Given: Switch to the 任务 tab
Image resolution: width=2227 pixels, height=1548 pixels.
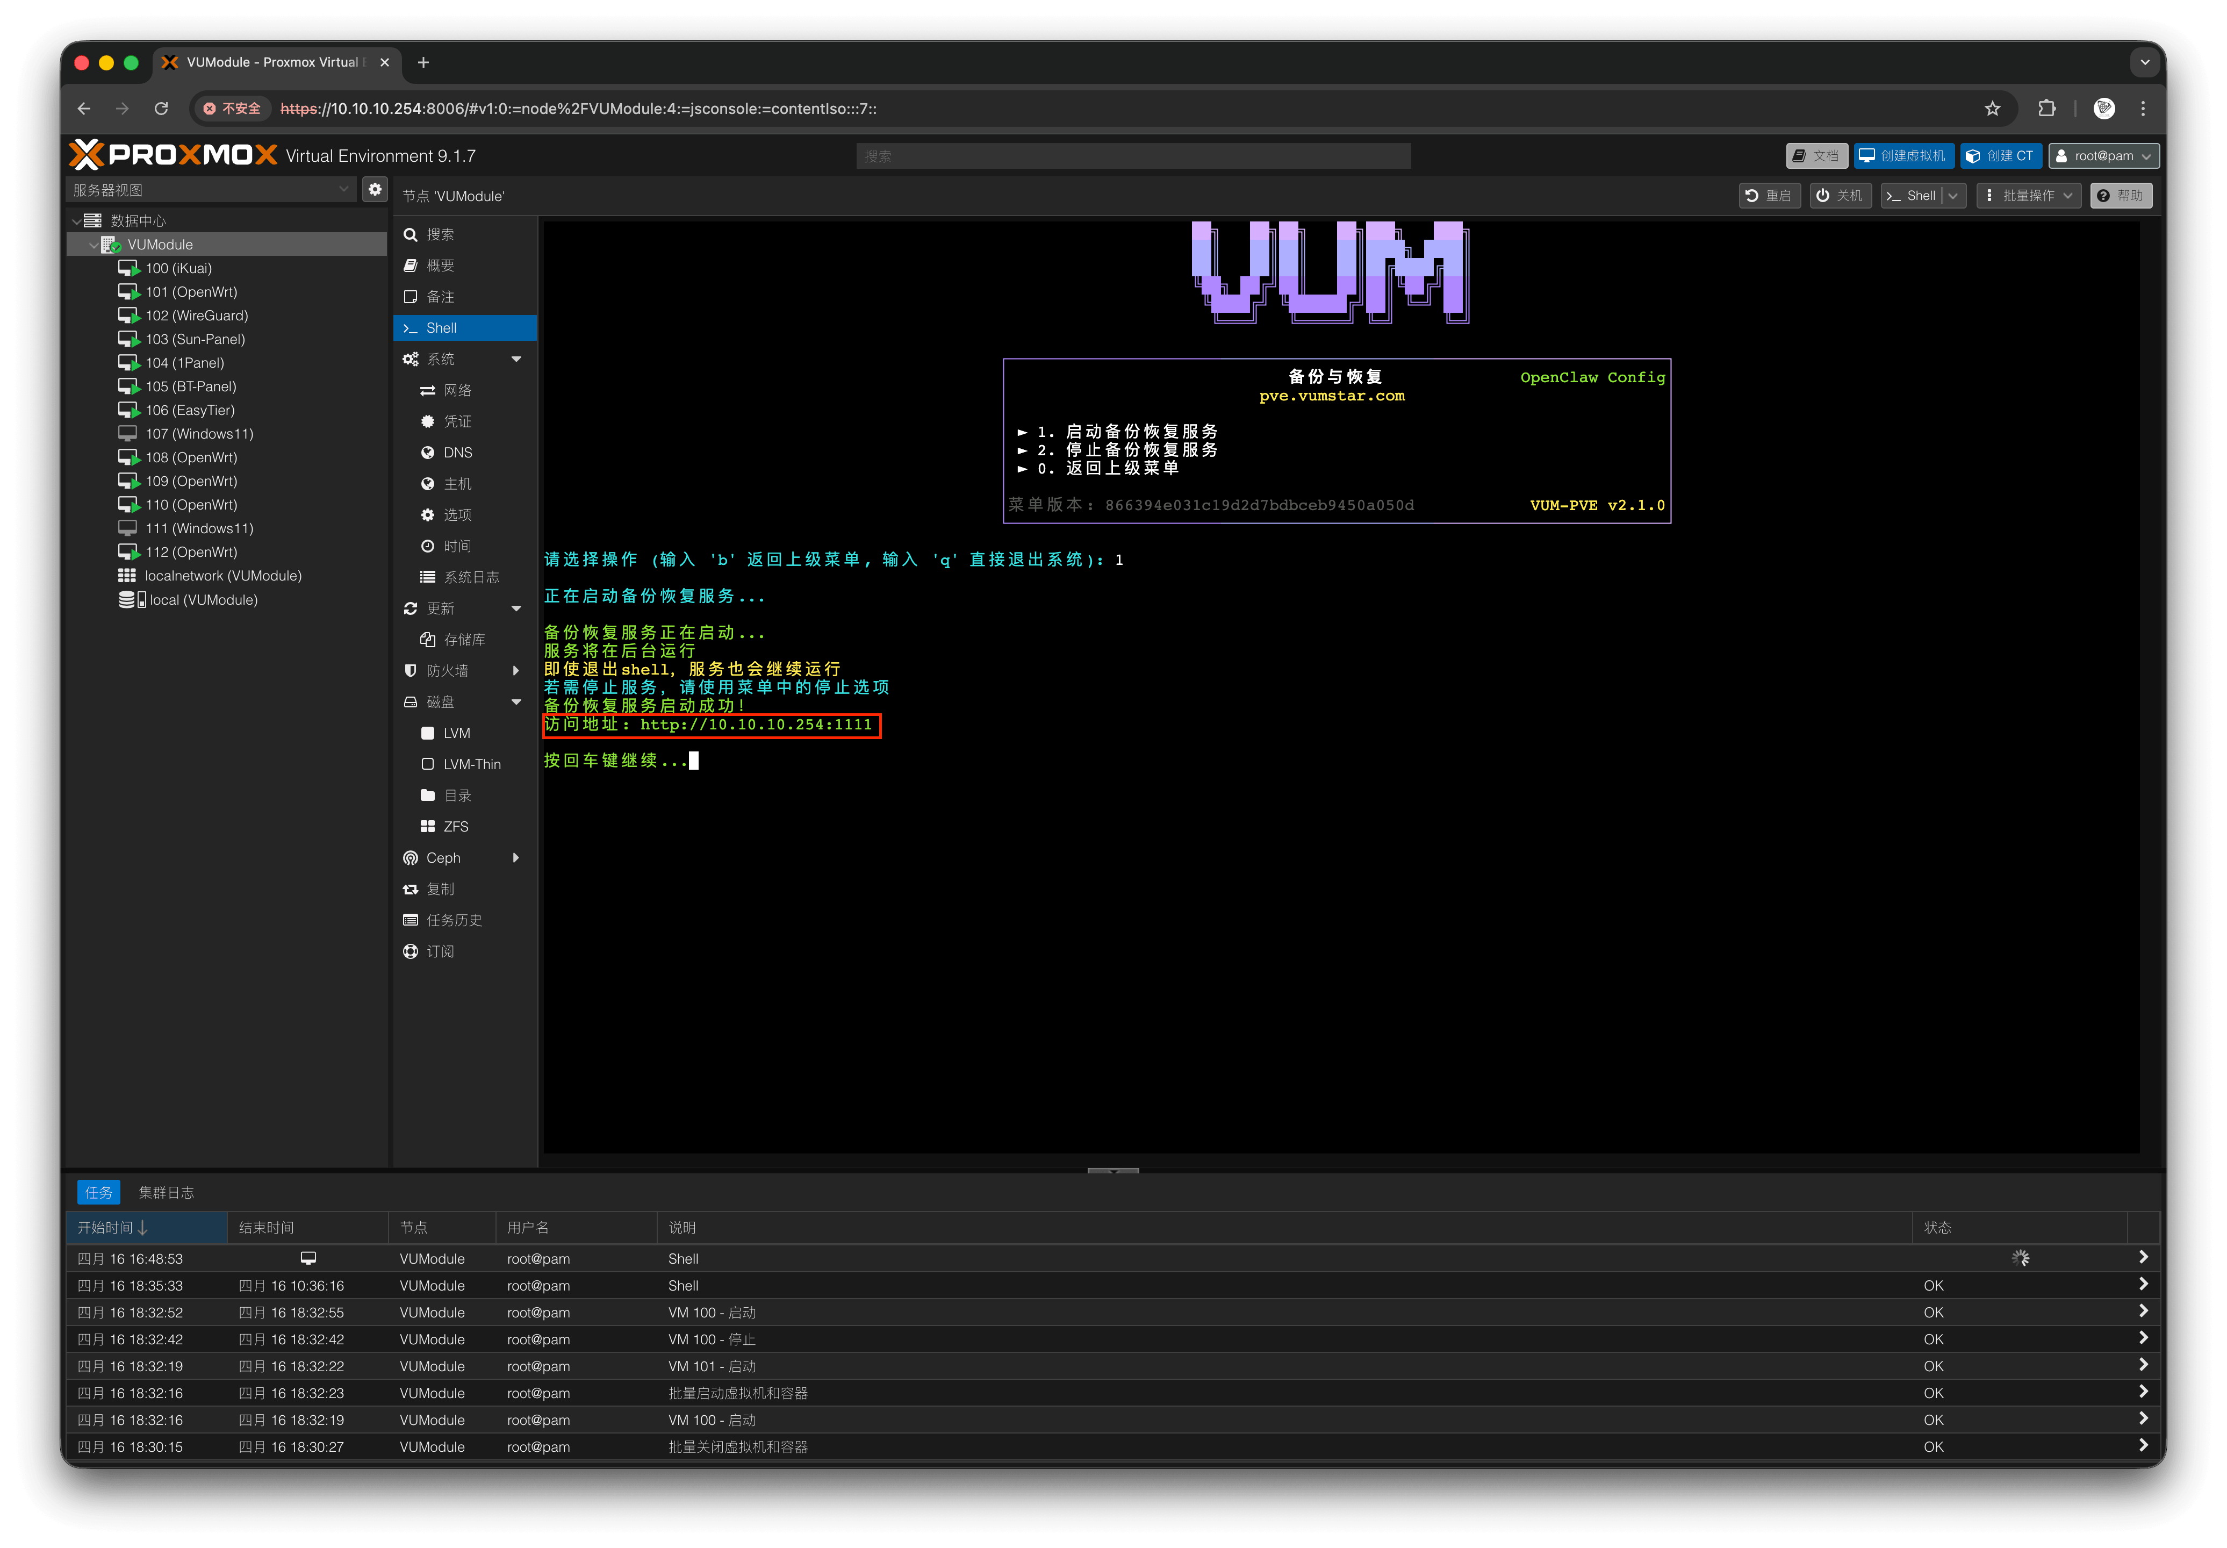Looking at the screenshot, I should point(98,1192).
